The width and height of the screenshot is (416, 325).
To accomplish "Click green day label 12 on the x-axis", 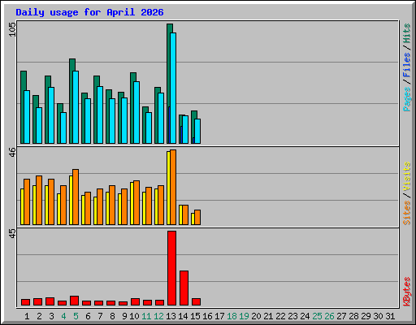I will [158, 316].
